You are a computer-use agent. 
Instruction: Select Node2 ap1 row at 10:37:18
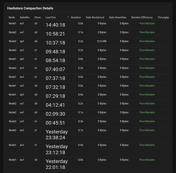point(88,43)
